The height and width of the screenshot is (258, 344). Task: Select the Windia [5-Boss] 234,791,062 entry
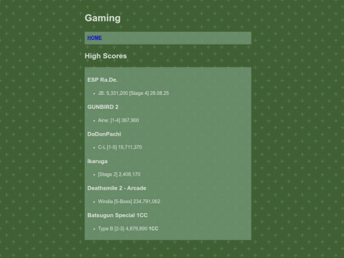click(x=129, y=201)
